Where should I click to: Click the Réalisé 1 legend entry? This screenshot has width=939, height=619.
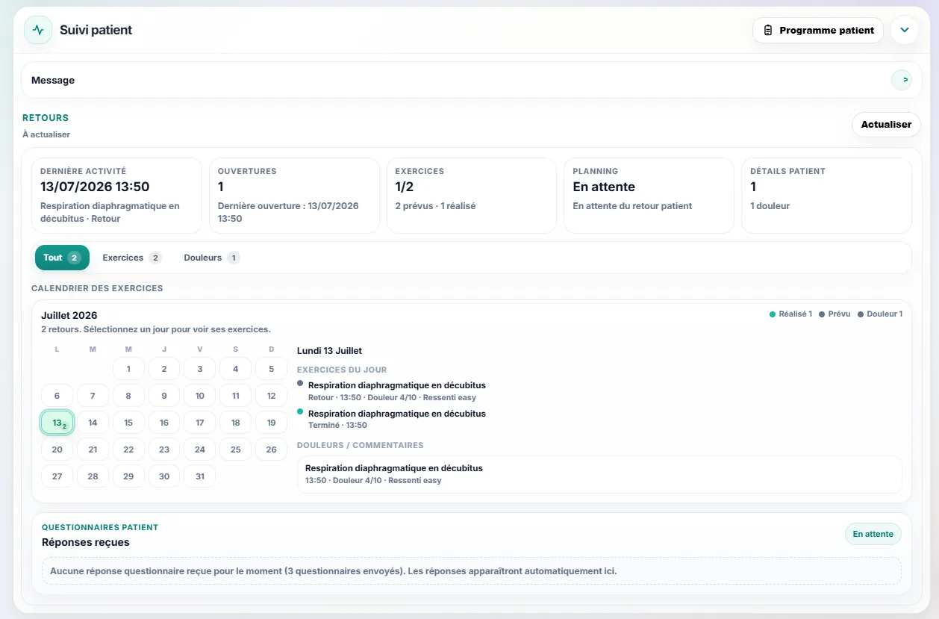(790, 314)
